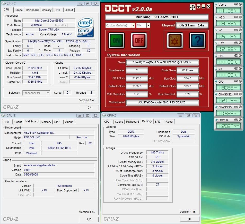
Task: Click the Core Speed value 3172.6 MHz
Action: click(x=35, y=68)
